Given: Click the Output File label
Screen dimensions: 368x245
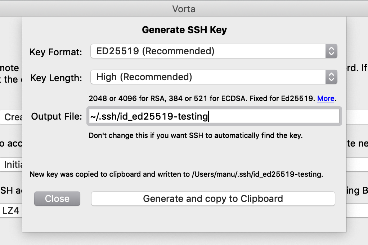Looking at the screenshot, I should 57,116.
